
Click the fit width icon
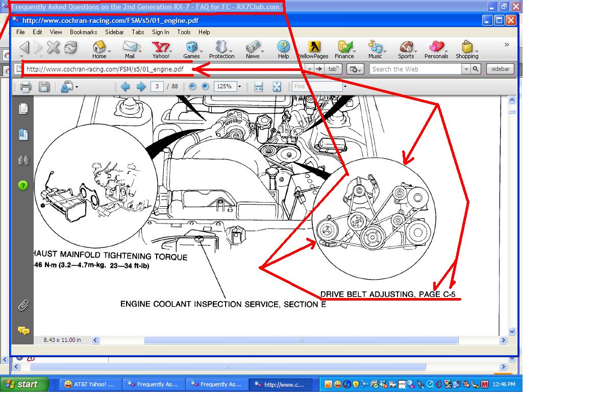(259, 87)
